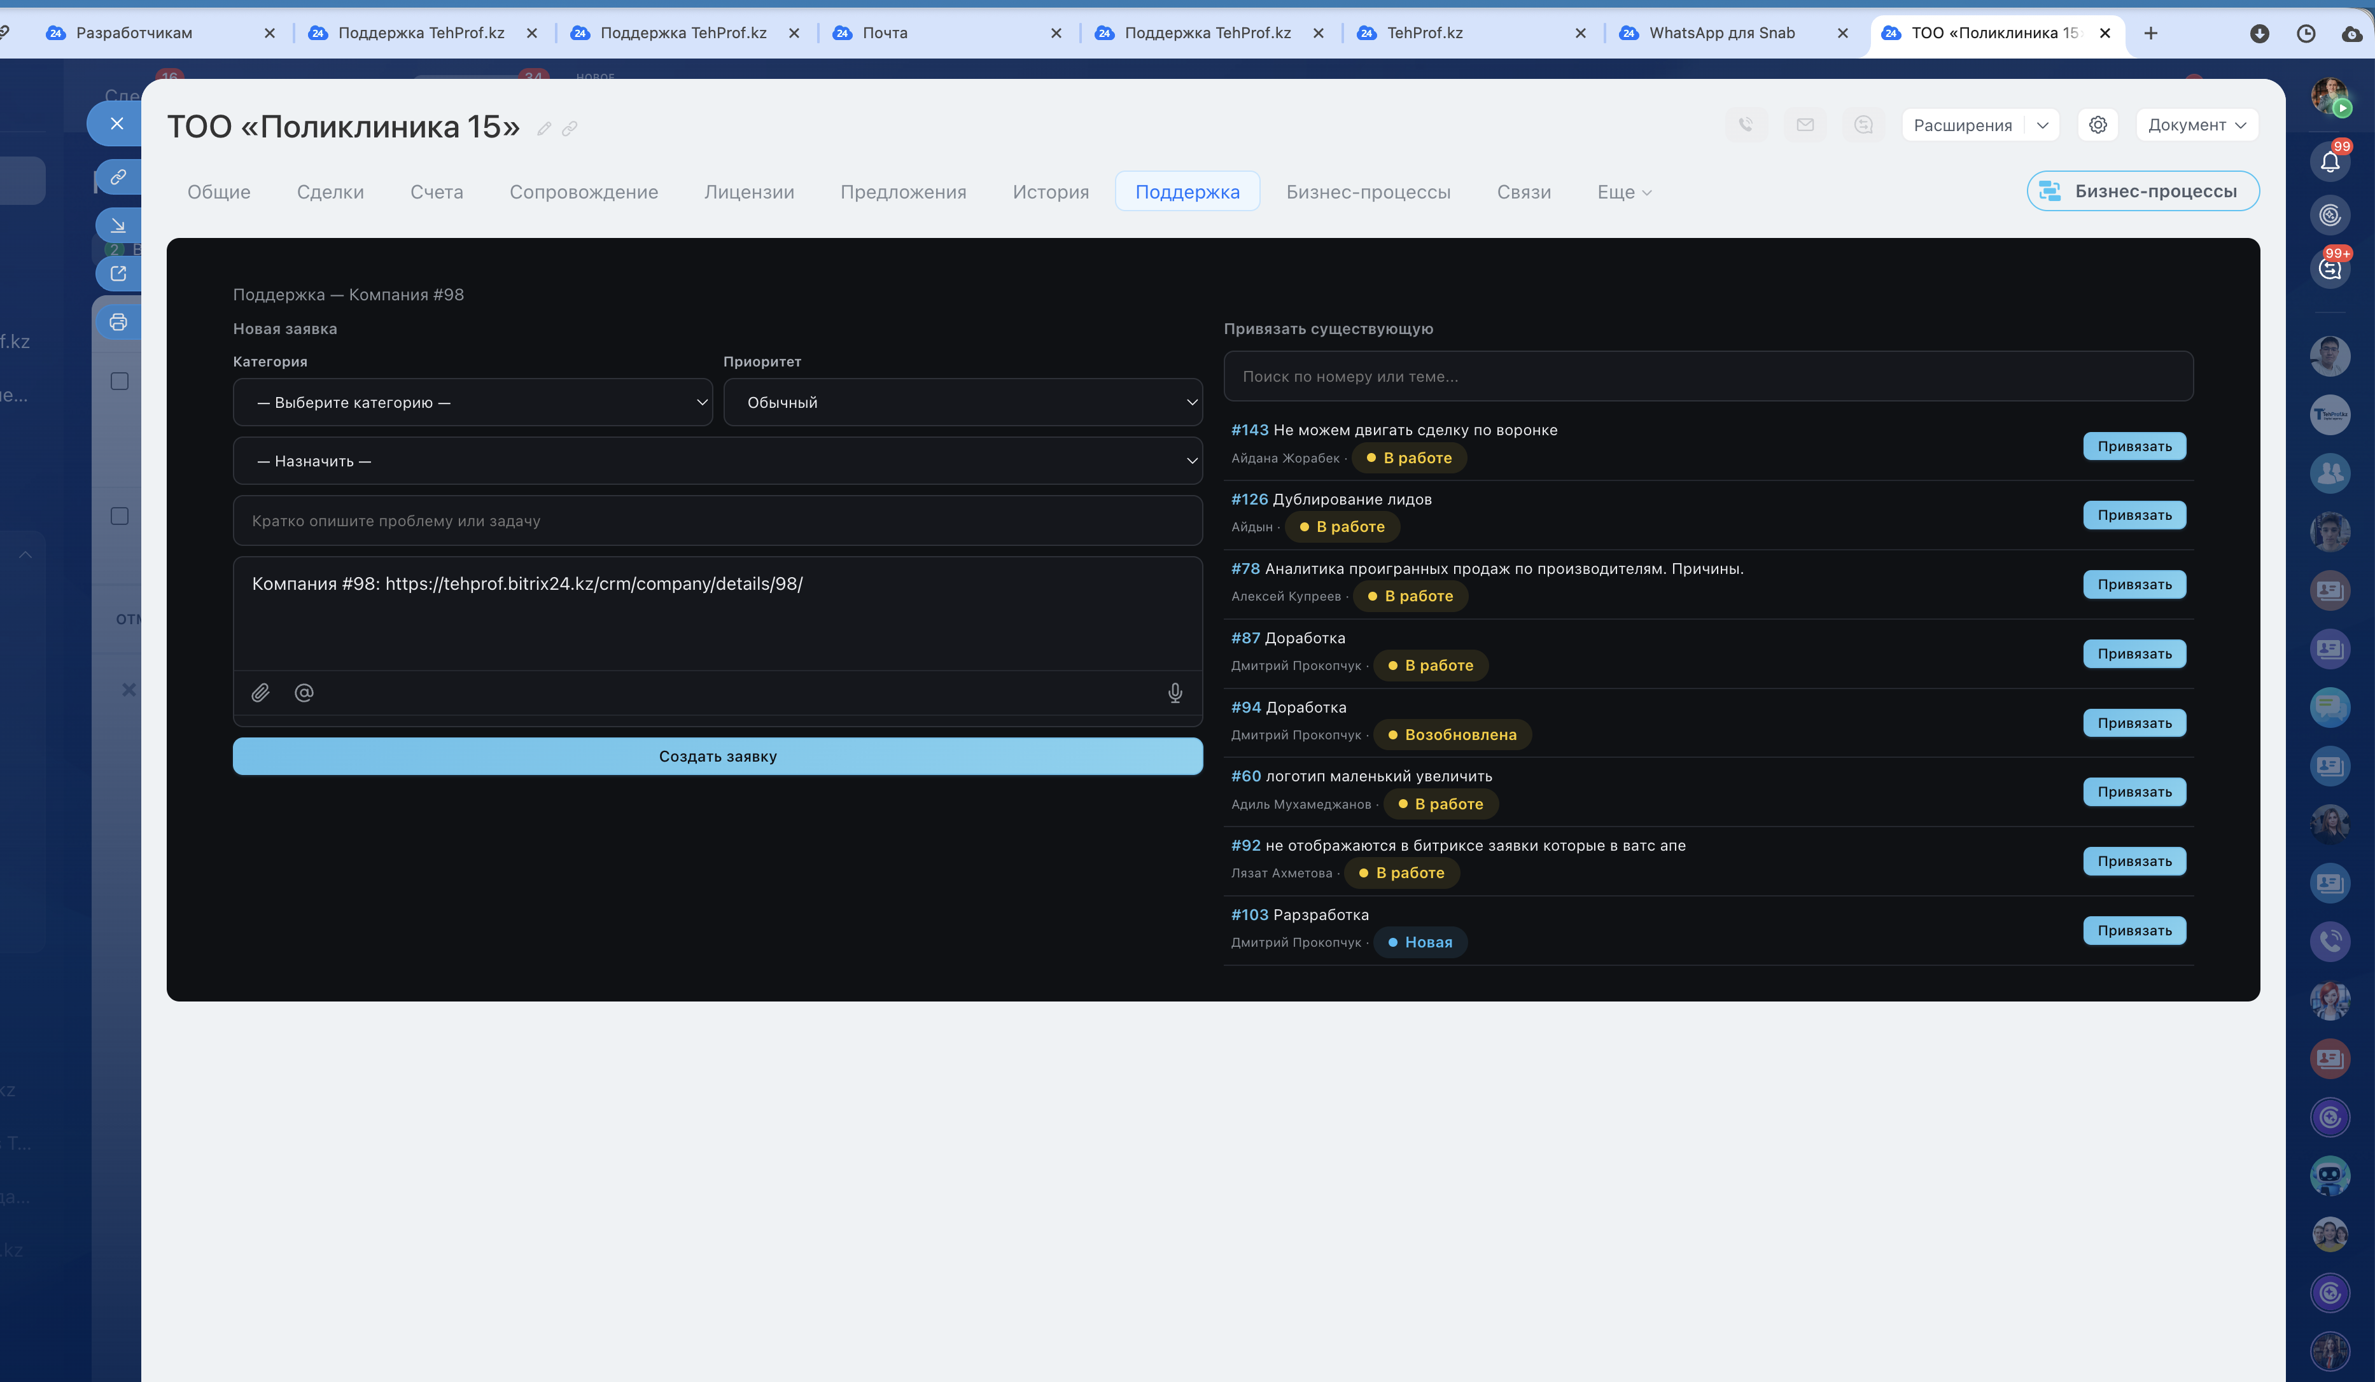Viewport: 2375px width, 1382px height.
Task: Focus the Поиск по номеру или теме field
Action: [1707, 376]
